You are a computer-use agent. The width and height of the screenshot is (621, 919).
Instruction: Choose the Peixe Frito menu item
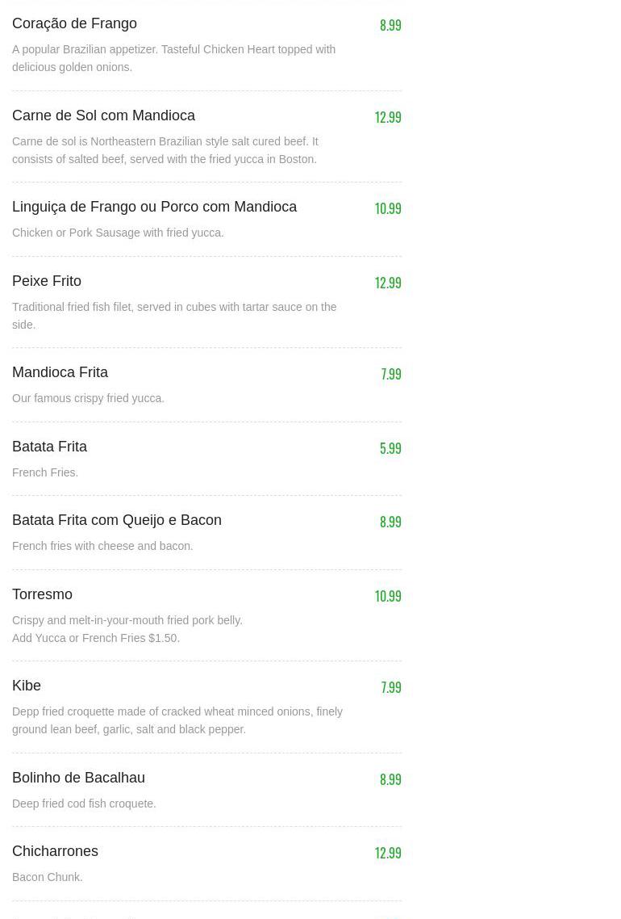[x=47, y=281]
